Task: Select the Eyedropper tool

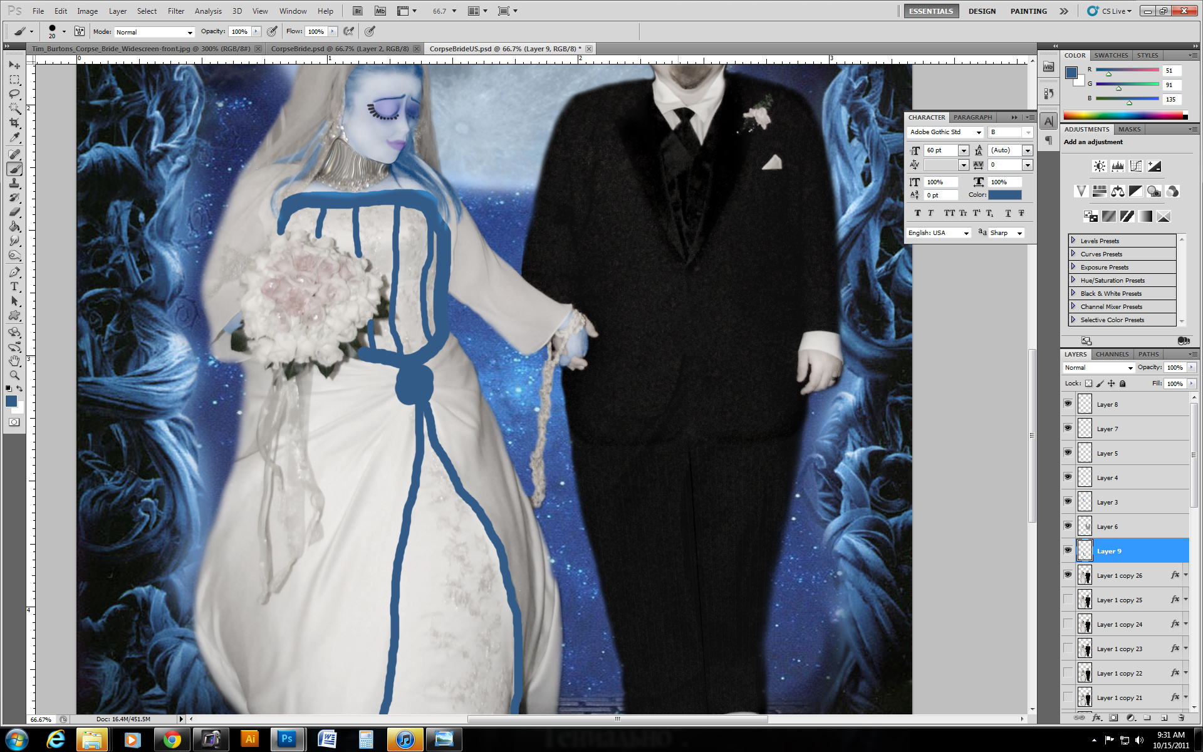Action: point(14,138)
